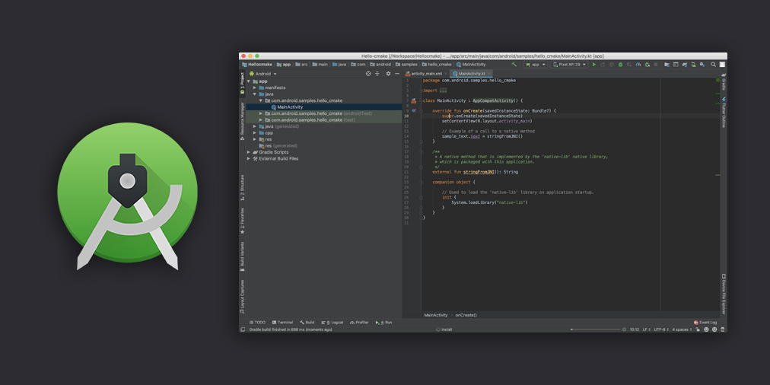
Task: Open the Logcat tool window
Action: point(332,323)
